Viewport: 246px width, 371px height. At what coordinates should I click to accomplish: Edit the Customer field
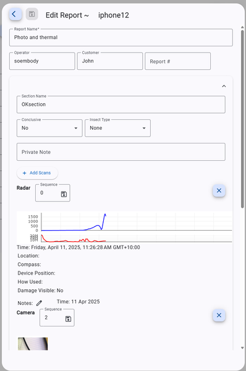click(110, 61)
